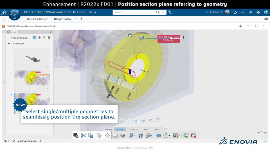Open the Document Review tab

pos(37,19)
